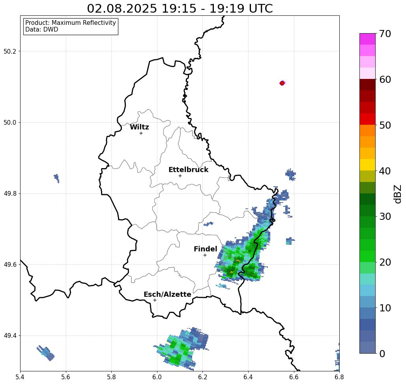
Task: Click the plus marker below Esch/Alzette
Action: tap(155, 300)
